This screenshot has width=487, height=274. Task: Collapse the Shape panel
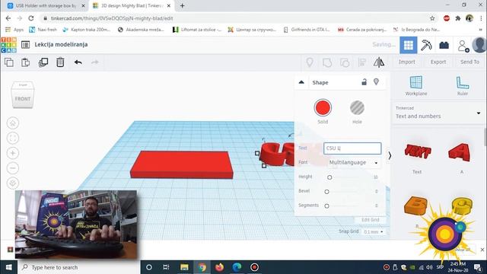(301, 82)
